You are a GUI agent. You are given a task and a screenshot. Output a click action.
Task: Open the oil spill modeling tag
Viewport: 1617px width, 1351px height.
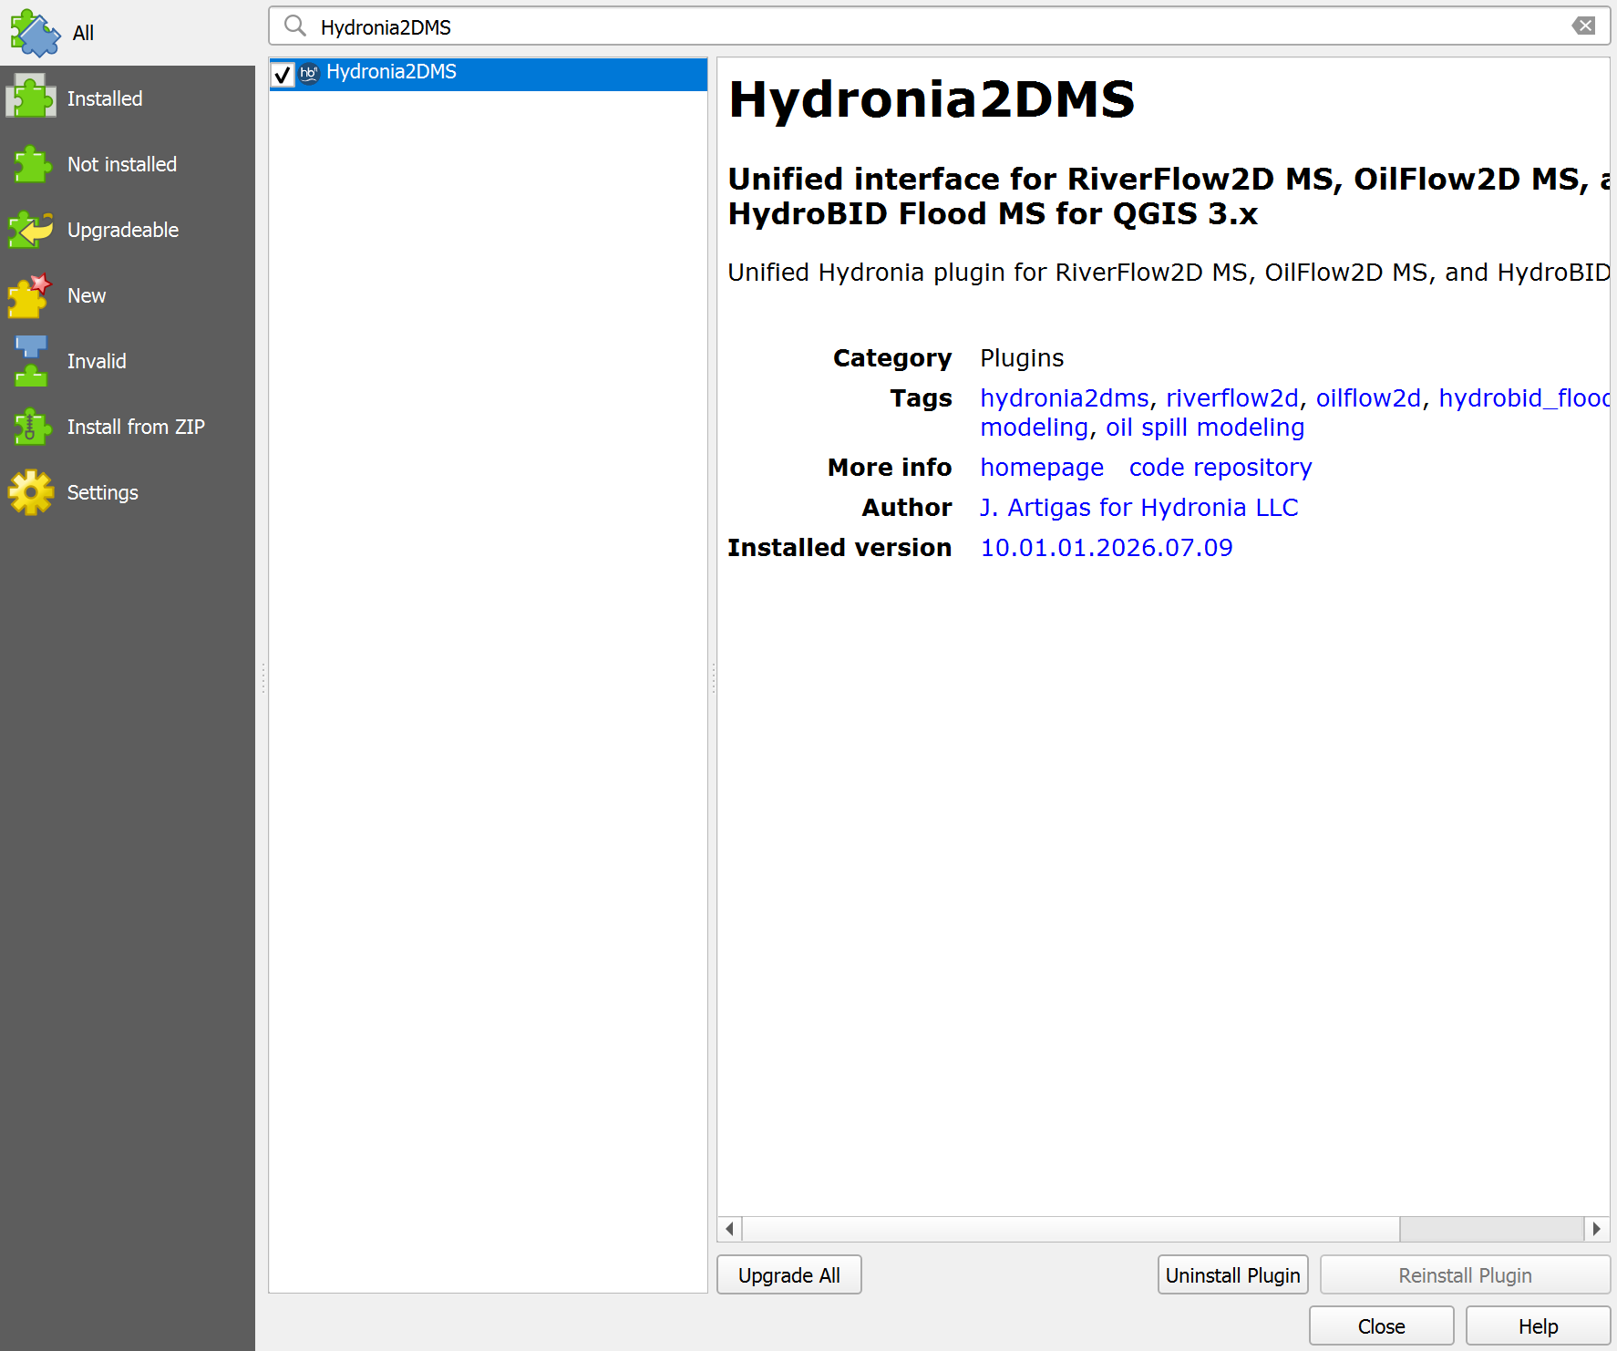click(x=1205, y=428)
